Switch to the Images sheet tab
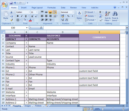The height and width of the screenshot is (111, 129). [x=28, y=106]
